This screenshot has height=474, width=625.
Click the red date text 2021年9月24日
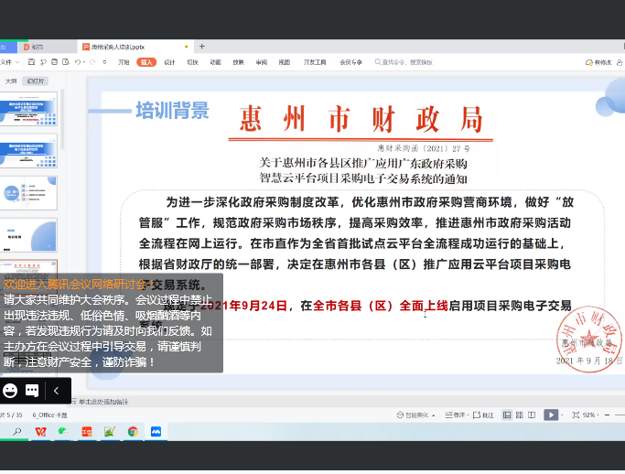[x=243, y=306]
